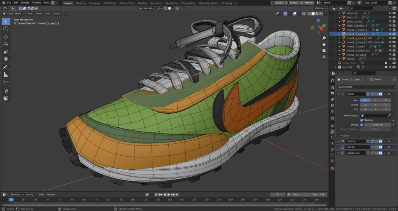Open the Normal transform orientation dropdown
The image size is (398, 211).
click(147, 9)
